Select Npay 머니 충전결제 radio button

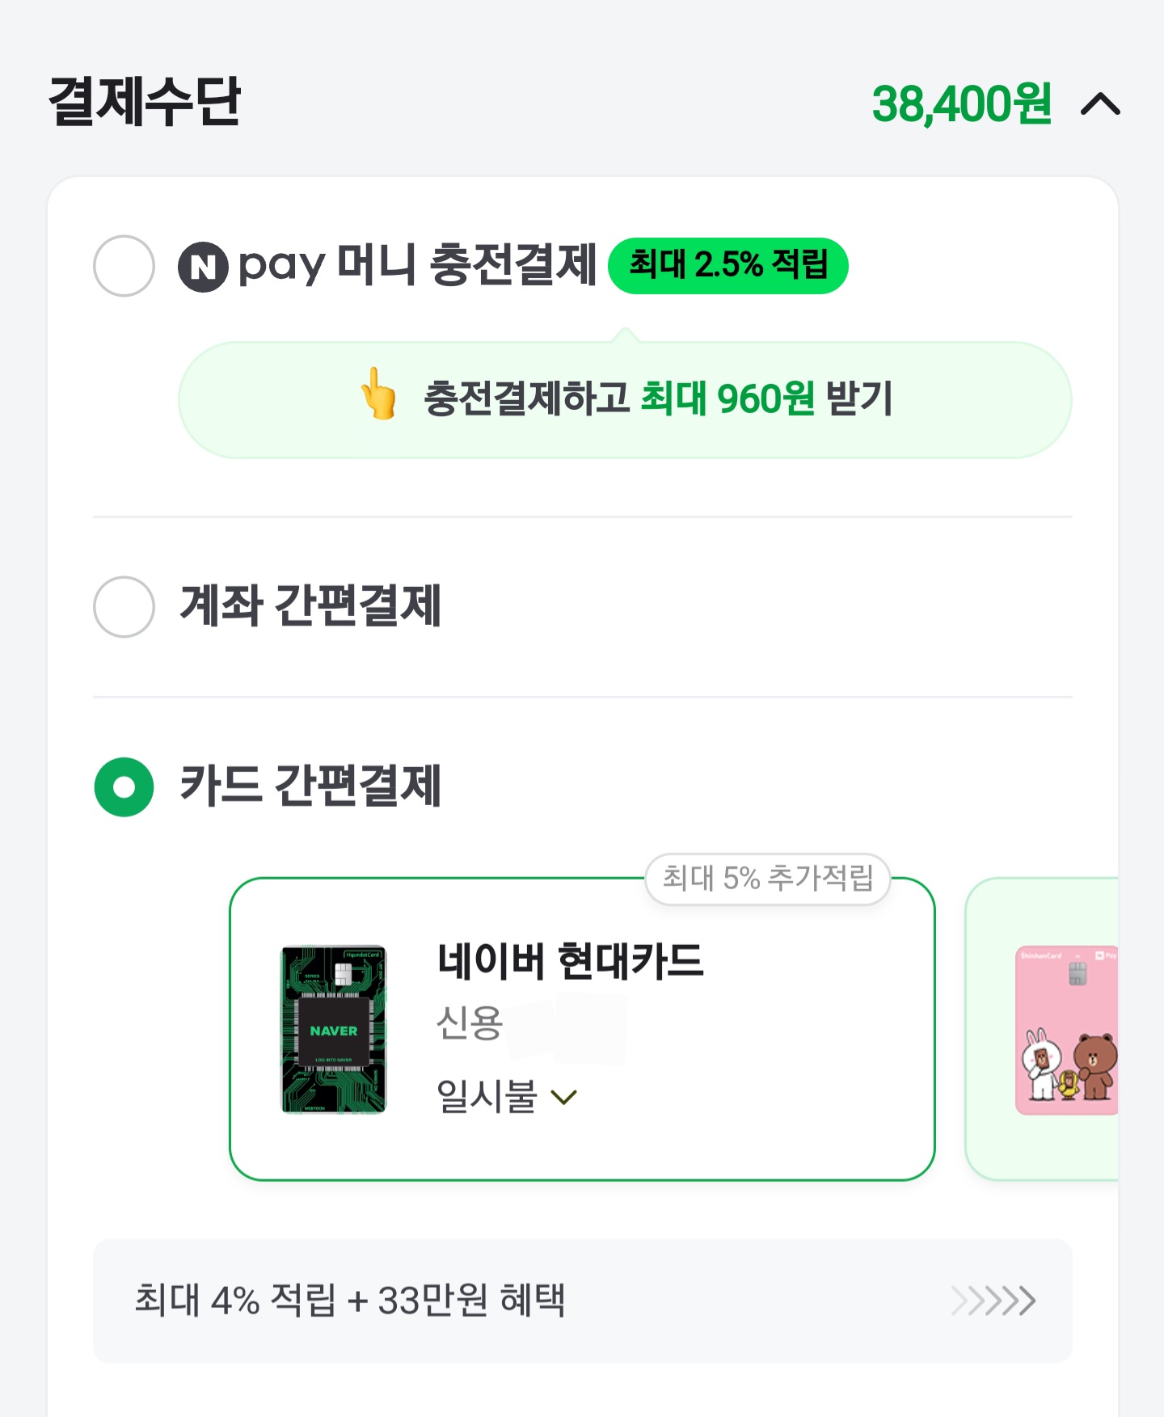[x=124, y=266]
